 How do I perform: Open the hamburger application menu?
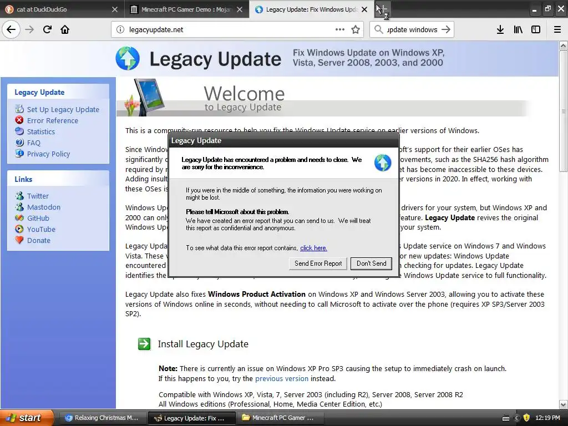pyautogui.click(x=557, y=29)
